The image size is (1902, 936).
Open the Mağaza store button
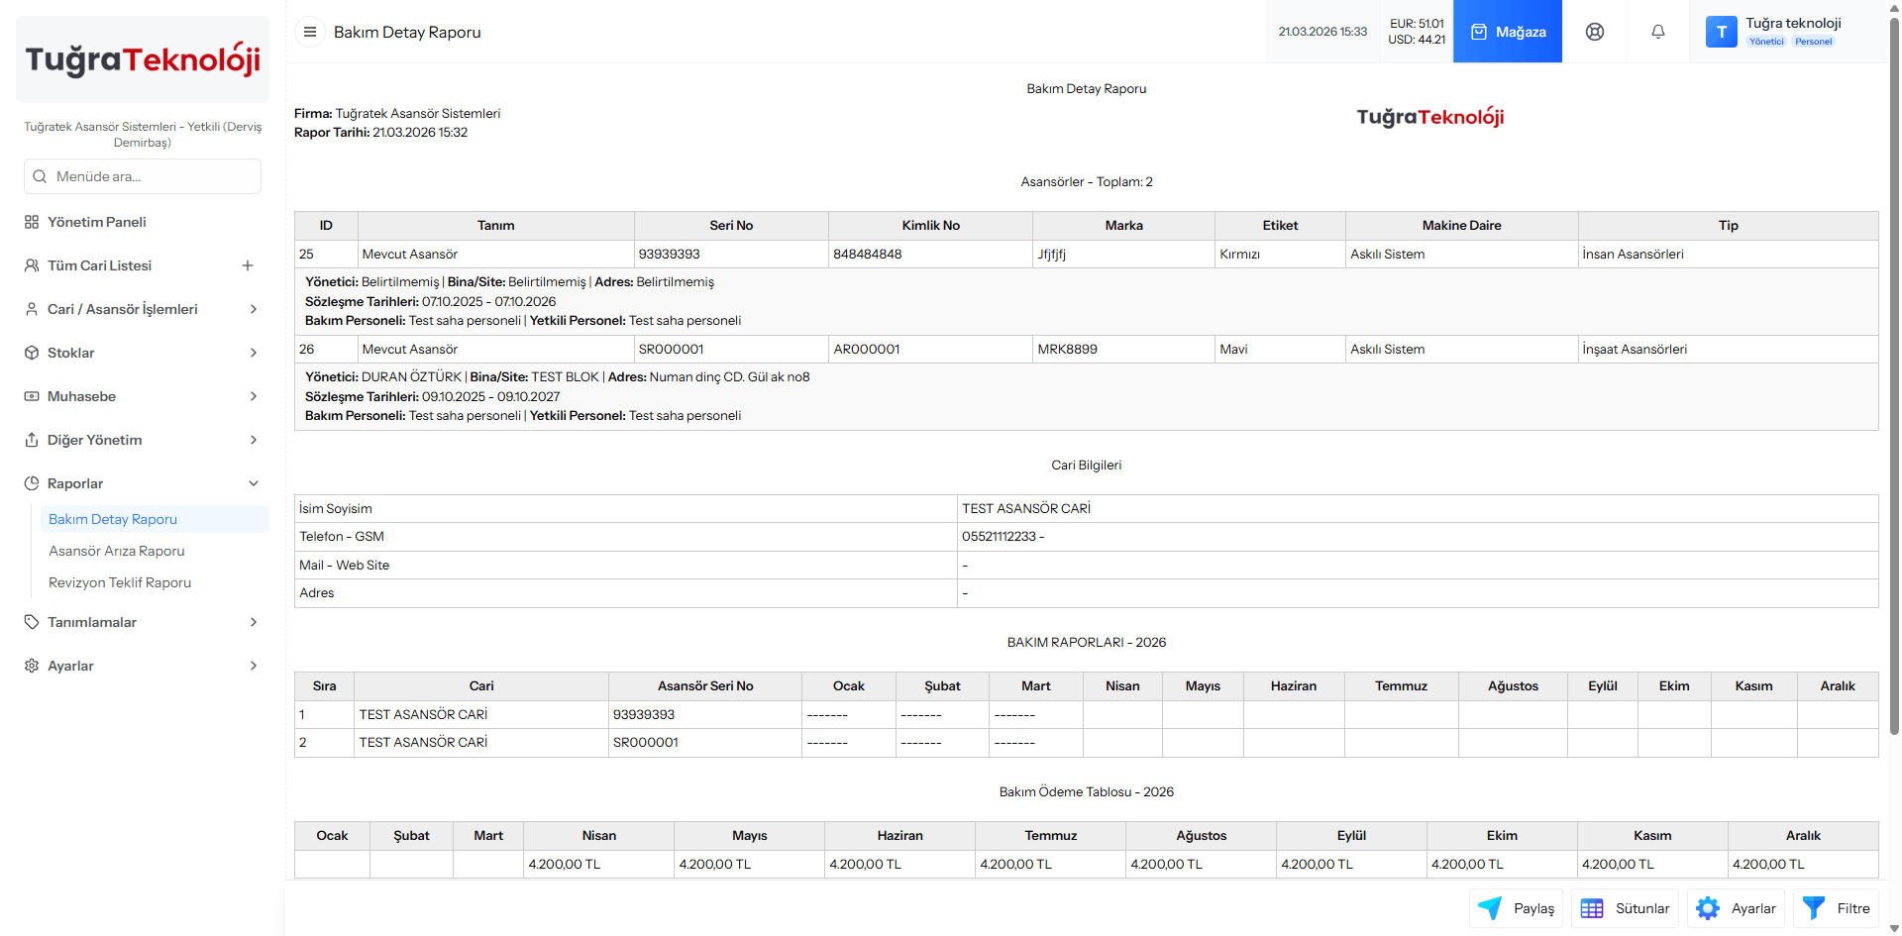[1507, 32]
